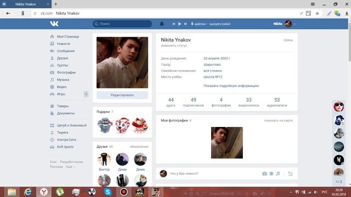Launch Тюряга game
Screen dimensions: 351x197
coord(62,132)
